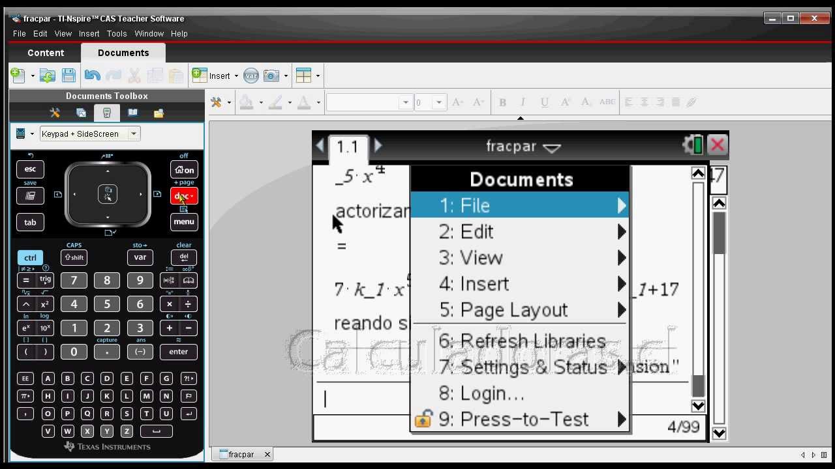Open the page layout dropdown arrow

click(x=318, y=76)
